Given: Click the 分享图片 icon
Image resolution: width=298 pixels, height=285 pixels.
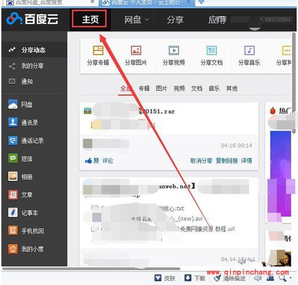Looking at the screenshot, I should click(x=136, y=50).
